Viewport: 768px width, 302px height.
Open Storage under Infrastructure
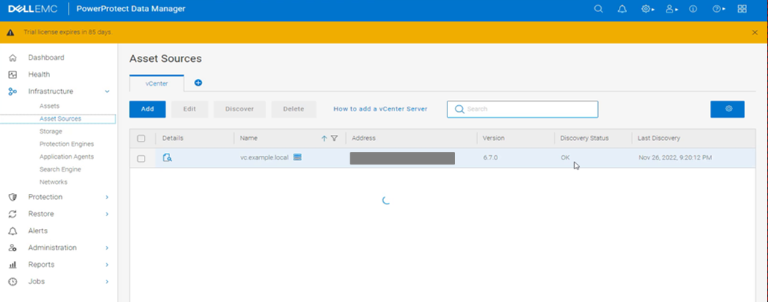51,131
